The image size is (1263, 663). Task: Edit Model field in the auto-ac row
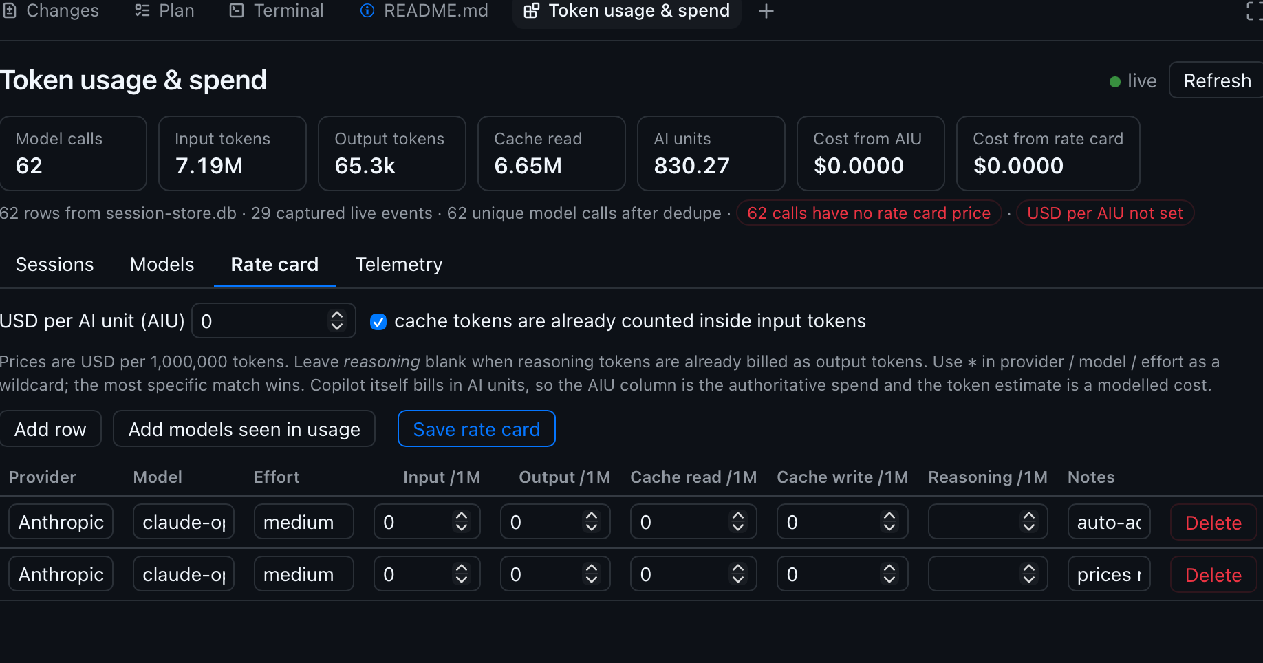[x=184, y=522]
